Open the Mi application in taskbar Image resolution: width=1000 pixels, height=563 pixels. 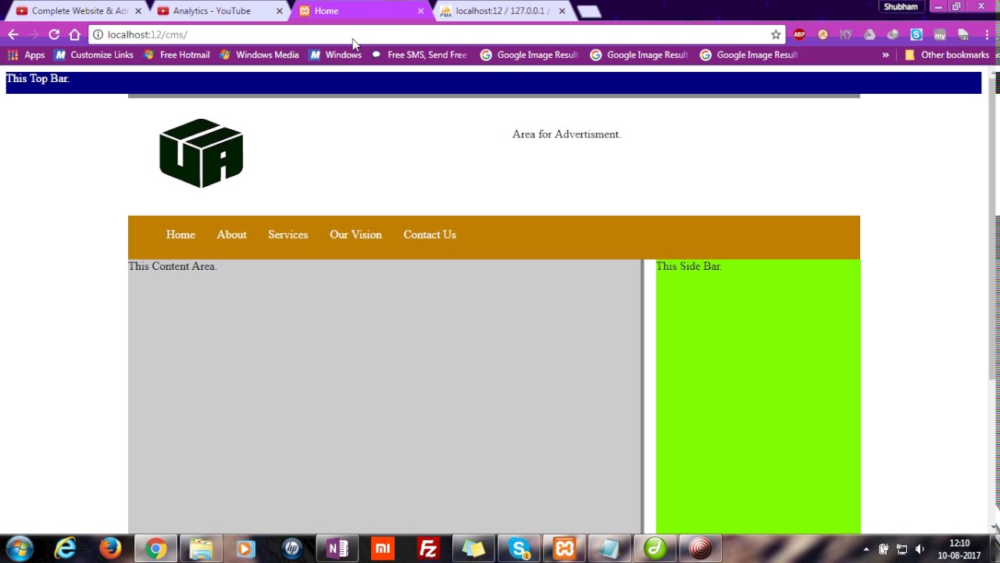coord(382,549)
